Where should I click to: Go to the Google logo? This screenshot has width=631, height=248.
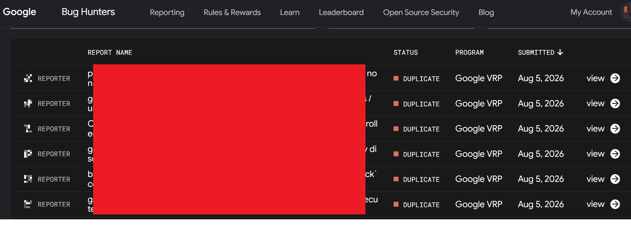click(19, 12)
